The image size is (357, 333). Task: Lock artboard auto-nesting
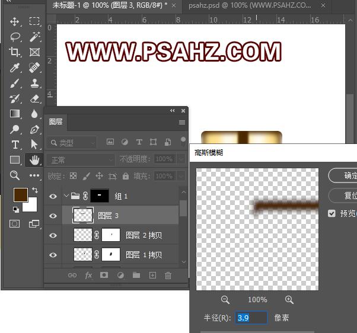113,176
